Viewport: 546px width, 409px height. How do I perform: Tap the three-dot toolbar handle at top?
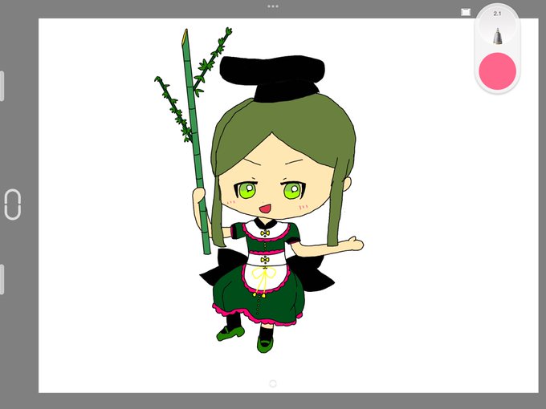[273, 6]
